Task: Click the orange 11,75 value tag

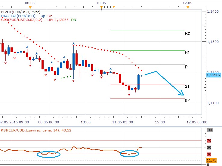Action: [212, 161]
